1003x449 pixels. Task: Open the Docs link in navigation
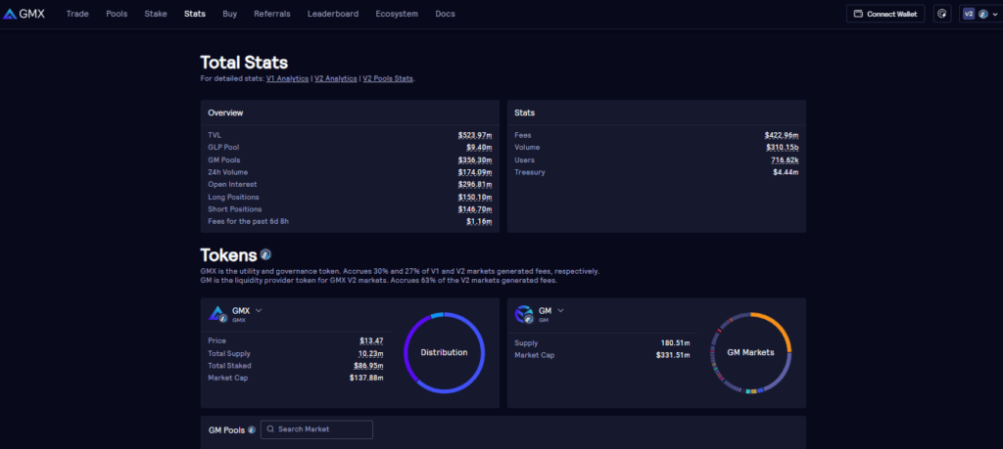pos(446,14)
